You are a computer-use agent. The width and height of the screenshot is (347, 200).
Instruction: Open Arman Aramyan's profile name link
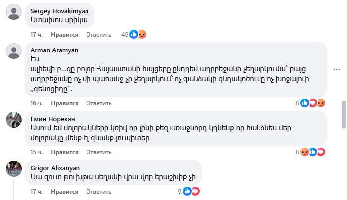click(55, 50)
